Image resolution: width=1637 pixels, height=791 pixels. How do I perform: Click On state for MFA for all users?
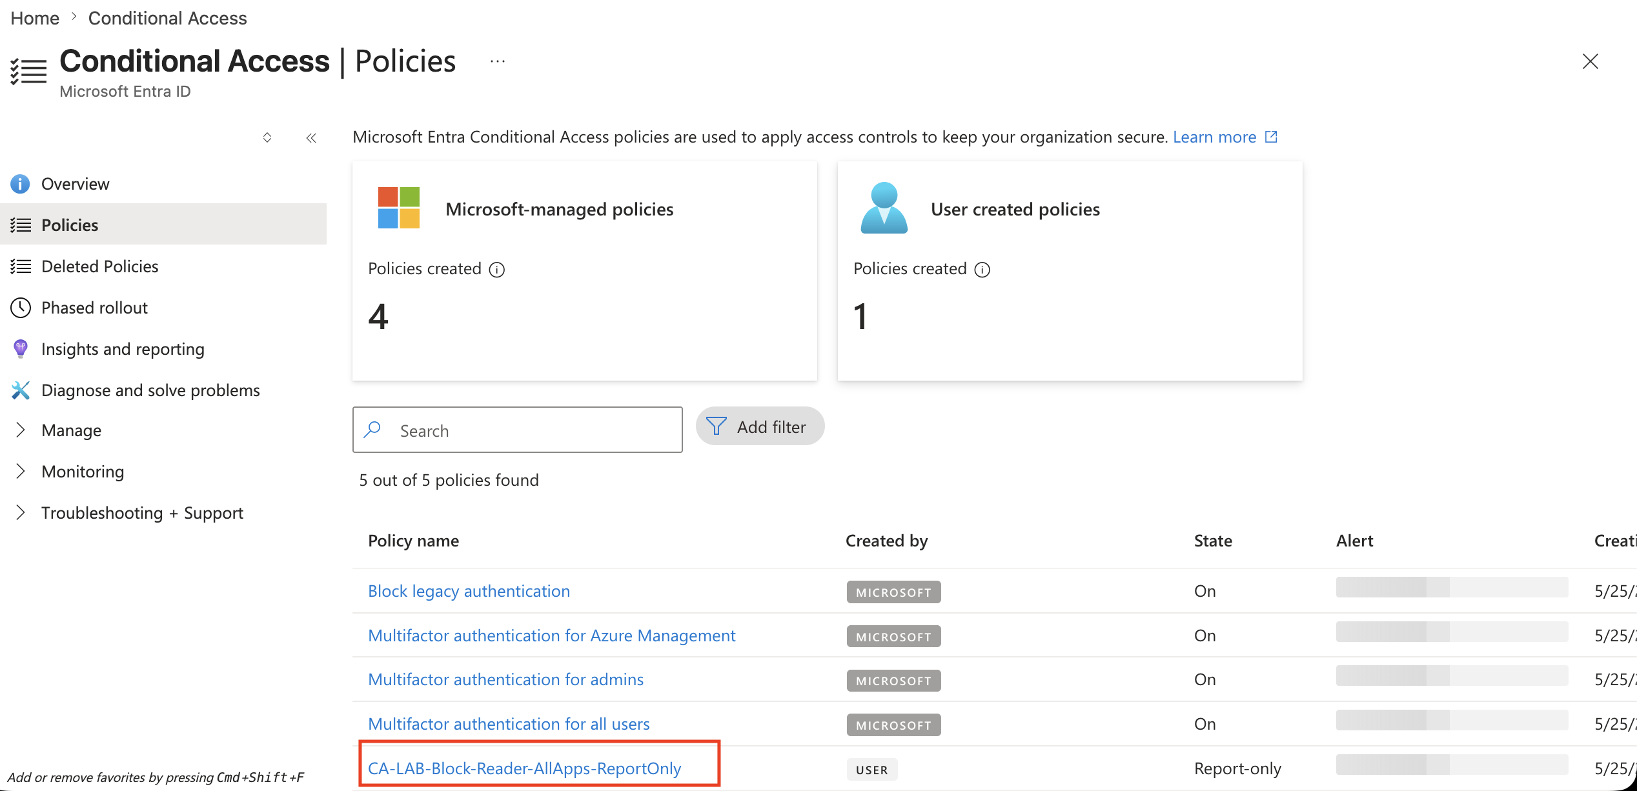(1205, 724)
